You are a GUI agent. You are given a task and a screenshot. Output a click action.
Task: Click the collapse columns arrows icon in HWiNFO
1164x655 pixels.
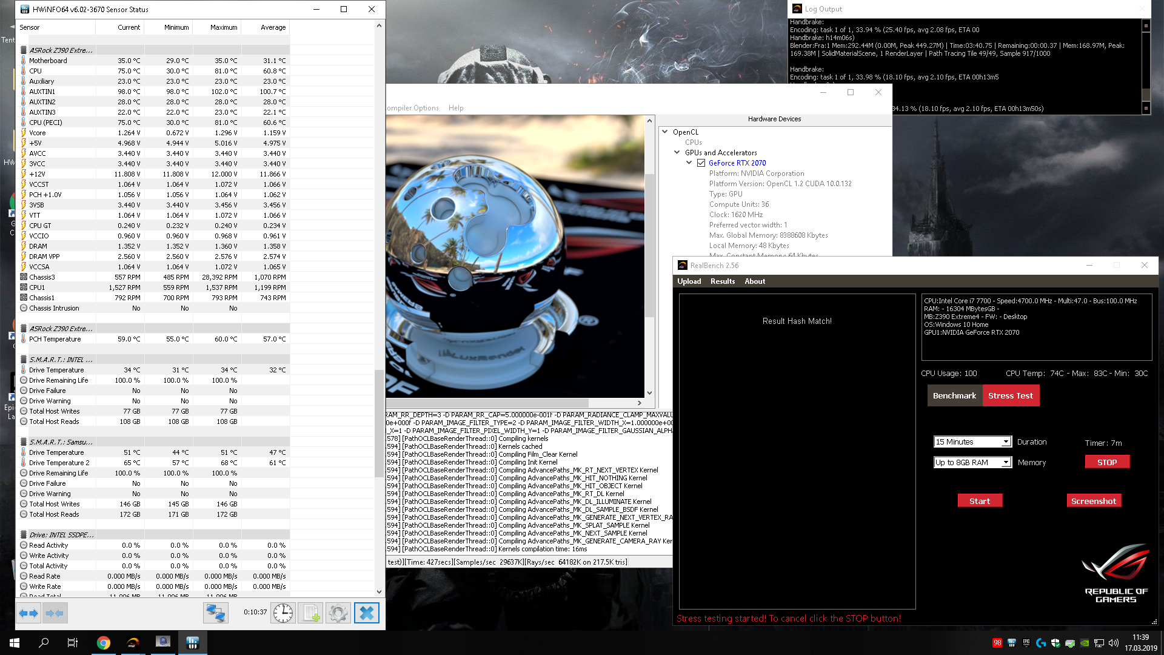pos(55,613)
